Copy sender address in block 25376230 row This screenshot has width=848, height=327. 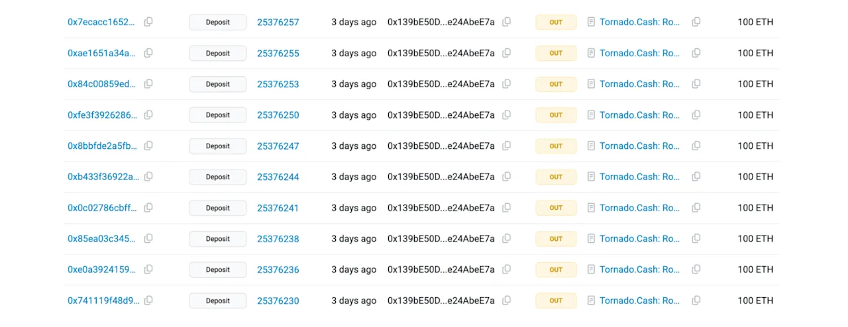(x=506, y=301)
